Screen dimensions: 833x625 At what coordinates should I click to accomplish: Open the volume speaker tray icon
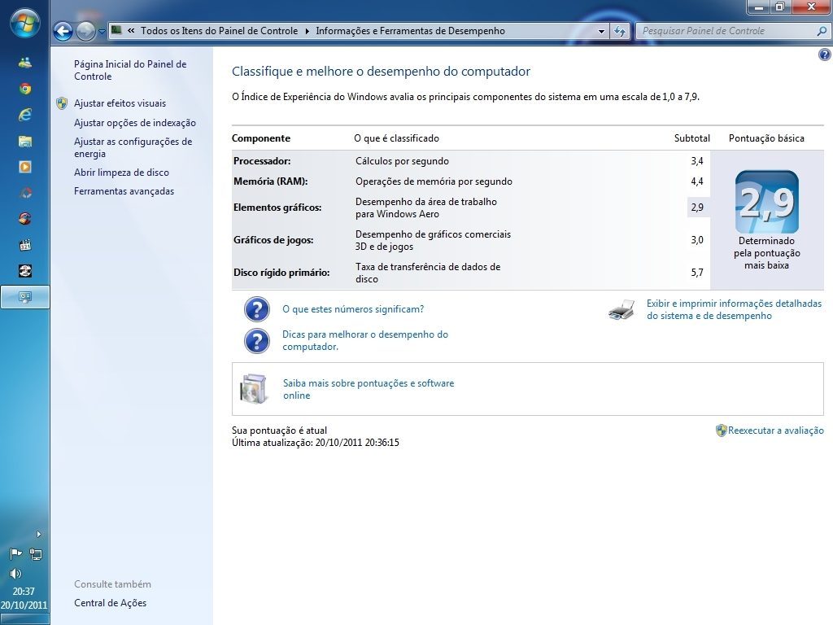pyautogui.click(x=16, y=574)
